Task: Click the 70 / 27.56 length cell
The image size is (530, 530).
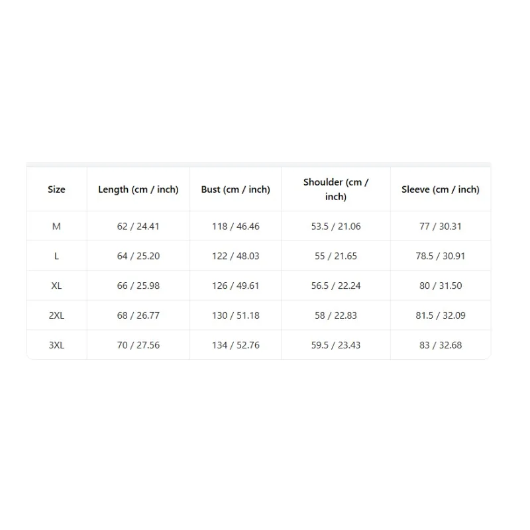Action: click(138, 346)
